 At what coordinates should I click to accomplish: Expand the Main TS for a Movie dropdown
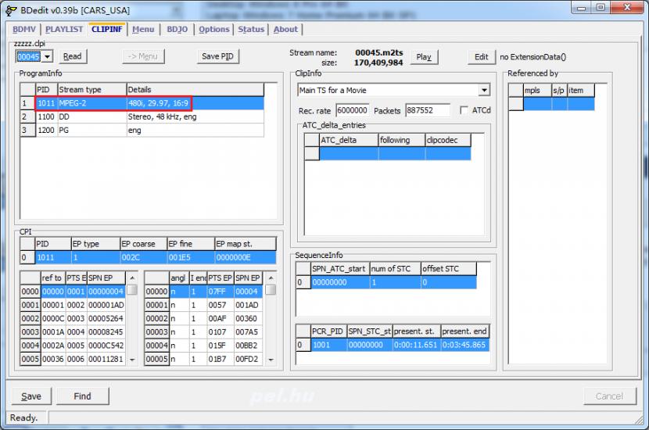[484, 91]
